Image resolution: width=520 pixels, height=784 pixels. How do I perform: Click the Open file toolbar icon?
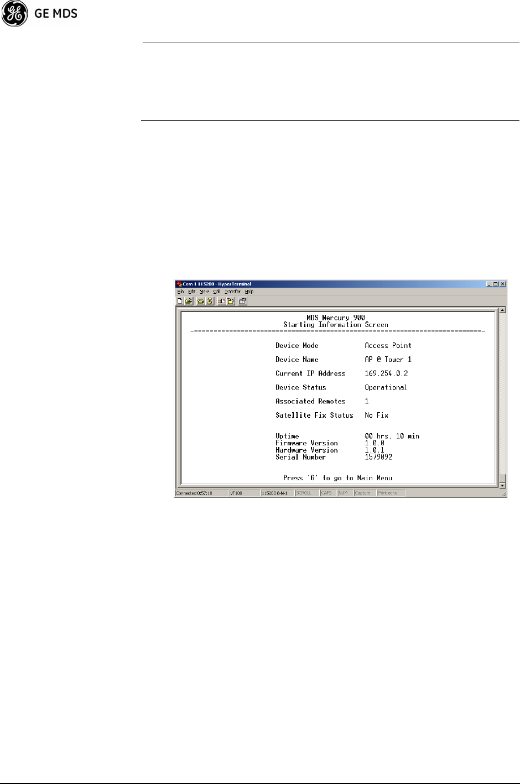tap(189, 301)
